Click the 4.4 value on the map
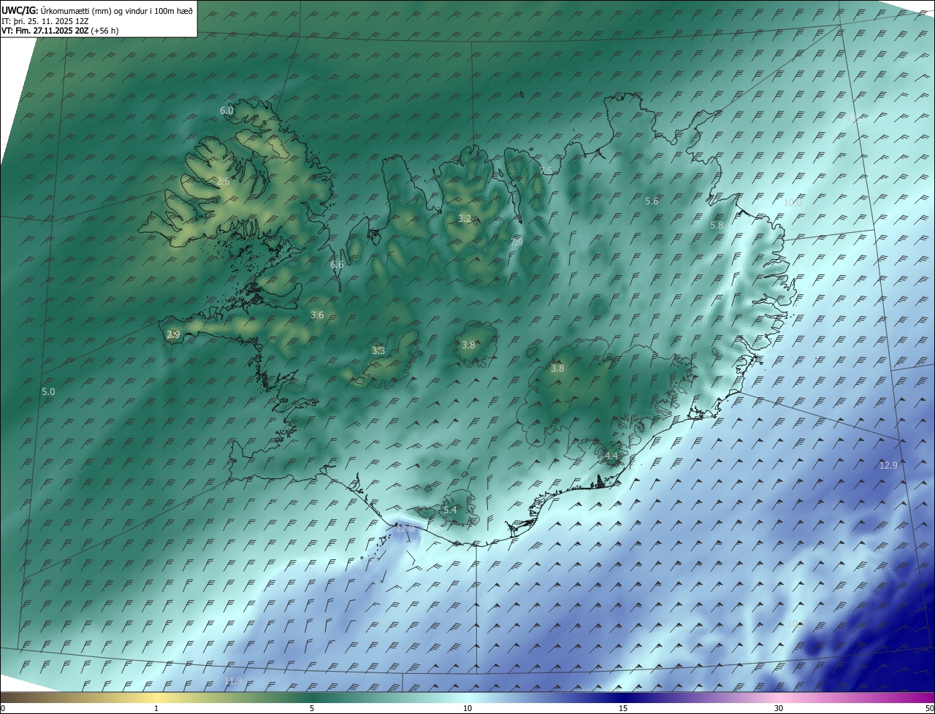 [611, 456]
